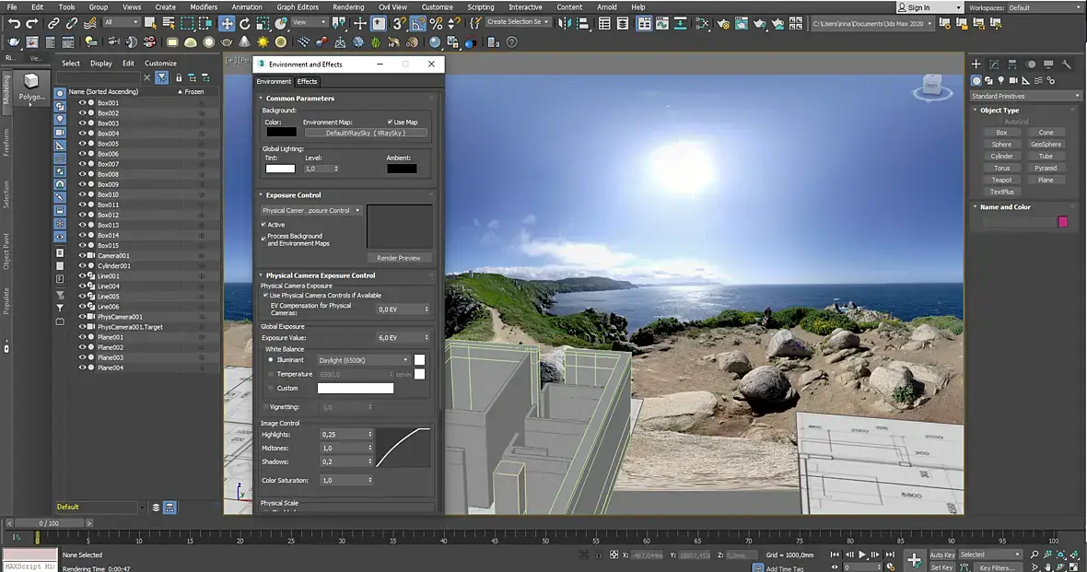Open the Utilities wrench panel icon
The image size is (1087, 572).
(x=1067, y=64)
